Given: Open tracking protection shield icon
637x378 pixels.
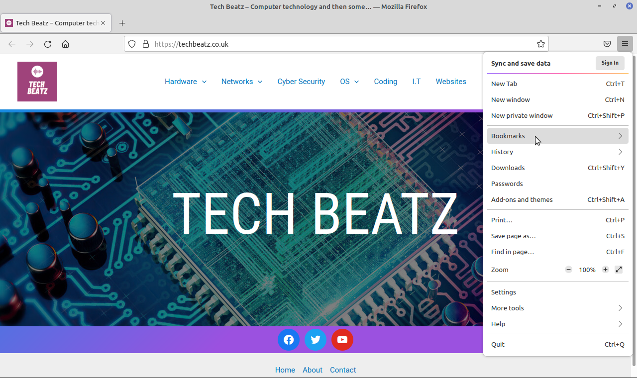Looking at the screenshot, I should pos(131,44).
